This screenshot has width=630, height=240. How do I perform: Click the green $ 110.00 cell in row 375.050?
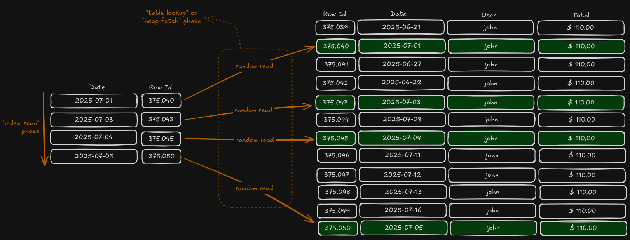point(583,228)
